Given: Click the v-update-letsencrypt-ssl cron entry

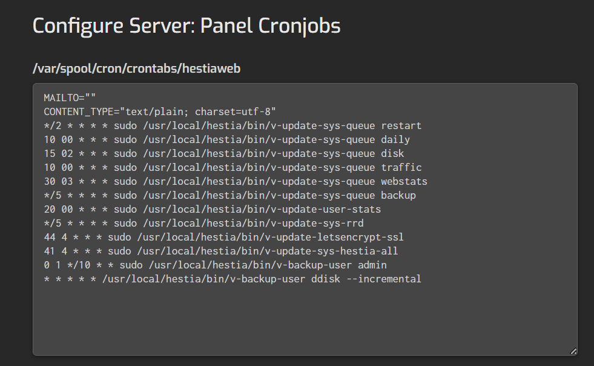Looking at the screenshot, I should tap(223, 237).
